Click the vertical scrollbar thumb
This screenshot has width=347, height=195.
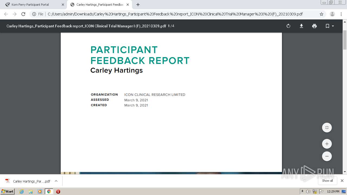[345, 40]
